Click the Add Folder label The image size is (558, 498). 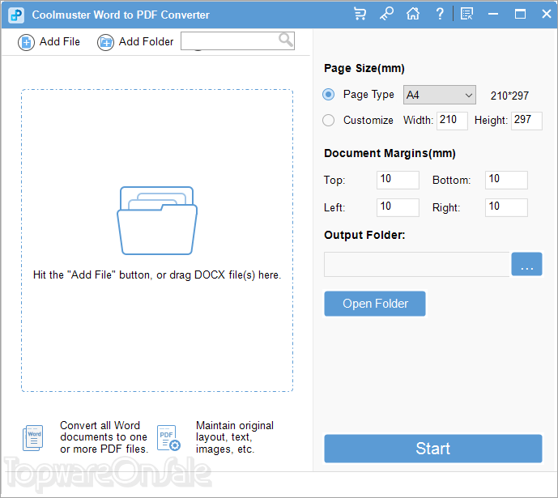click(x=146, y=41)
